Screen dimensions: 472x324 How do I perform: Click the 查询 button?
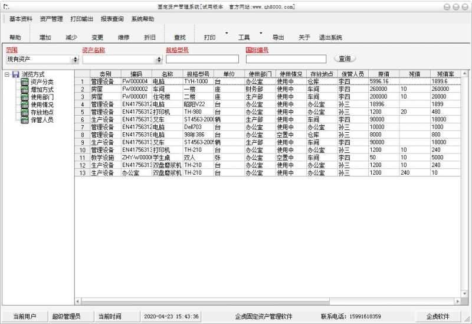[x=345, y=58]
